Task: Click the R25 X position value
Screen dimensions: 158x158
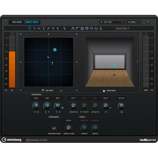Action: (36, 98)
